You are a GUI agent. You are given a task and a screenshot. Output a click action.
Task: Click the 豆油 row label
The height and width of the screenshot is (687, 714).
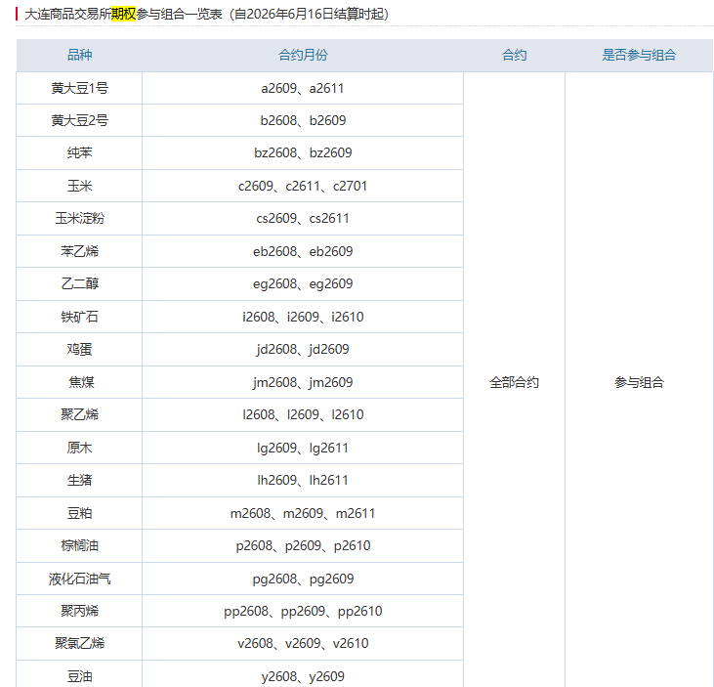point(80,676)
